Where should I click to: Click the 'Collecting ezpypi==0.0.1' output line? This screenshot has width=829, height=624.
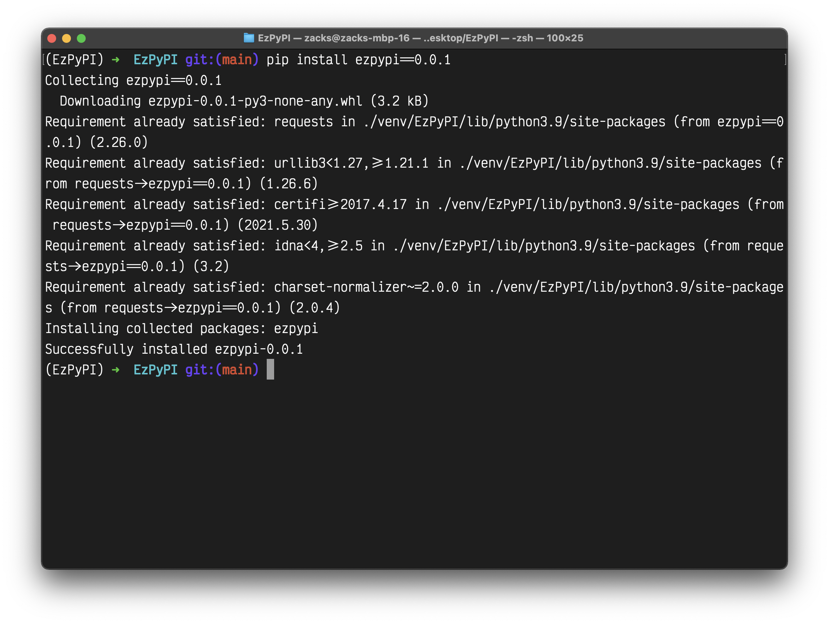(133, 80)
